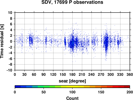Click the y-axis tick label "10"
133x100 pixels.
tap(10, 13)
